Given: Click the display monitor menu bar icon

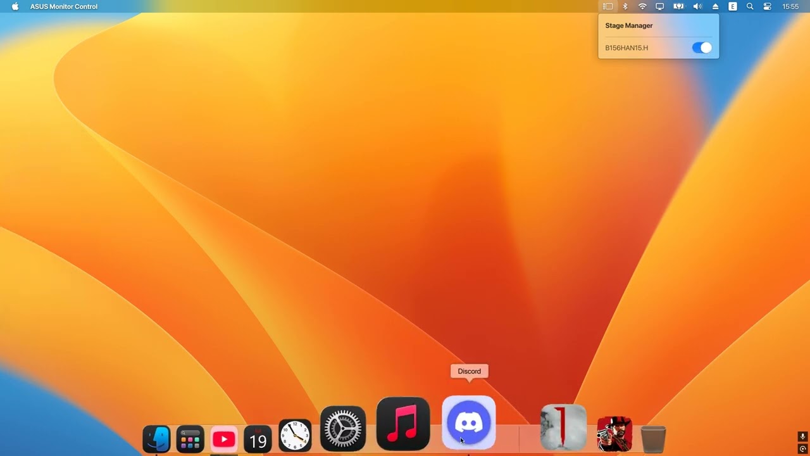Looking at the screenshot, I should (x=659, y=6).
